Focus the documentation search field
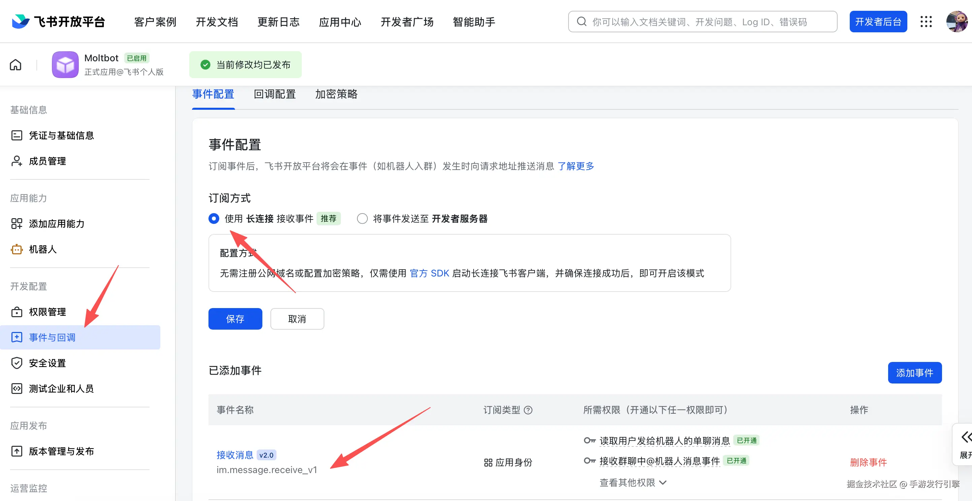 coord(702,22)
